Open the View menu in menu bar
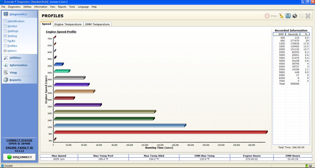315x168 pixels. (52, 7)
